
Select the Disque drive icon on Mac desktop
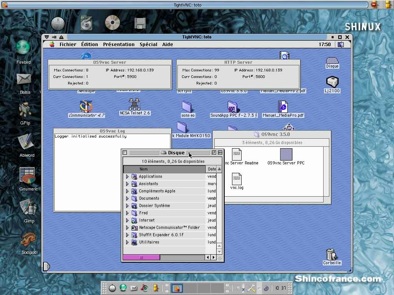(x=332, y=60)
